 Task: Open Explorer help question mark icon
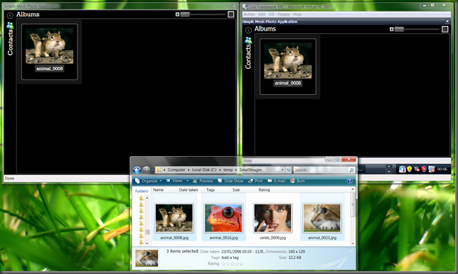tap(349, 181)
